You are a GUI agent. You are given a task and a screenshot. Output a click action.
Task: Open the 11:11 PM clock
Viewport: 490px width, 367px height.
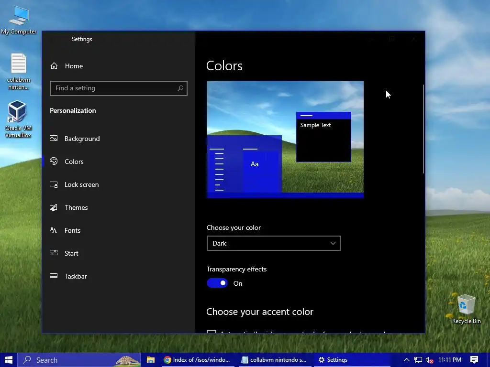(x=450, y=360)
